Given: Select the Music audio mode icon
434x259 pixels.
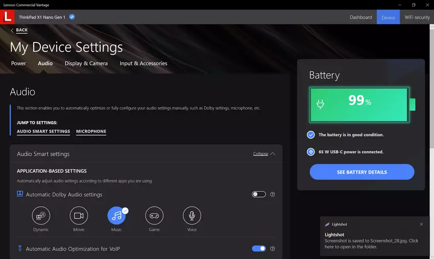Looking at the screenshot, I should [116, 216].
